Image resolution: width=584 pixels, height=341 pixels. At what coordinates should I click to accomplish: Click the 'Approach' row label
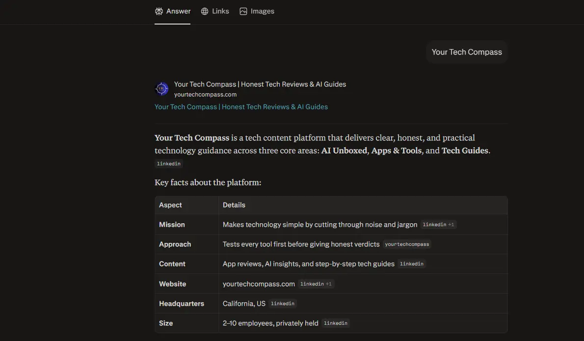coord(175,244)
